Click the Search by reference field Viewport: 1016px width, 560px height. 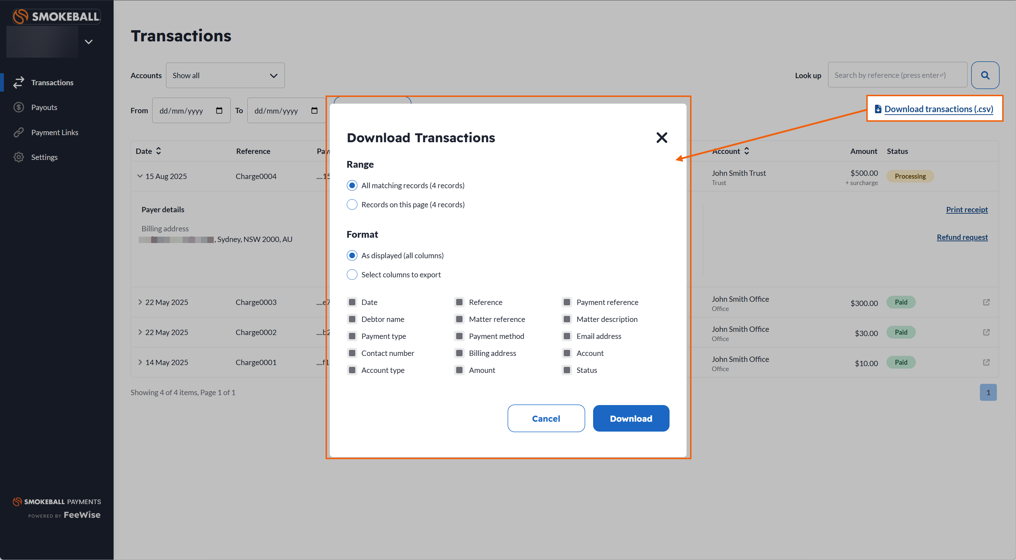pos(897,75)
